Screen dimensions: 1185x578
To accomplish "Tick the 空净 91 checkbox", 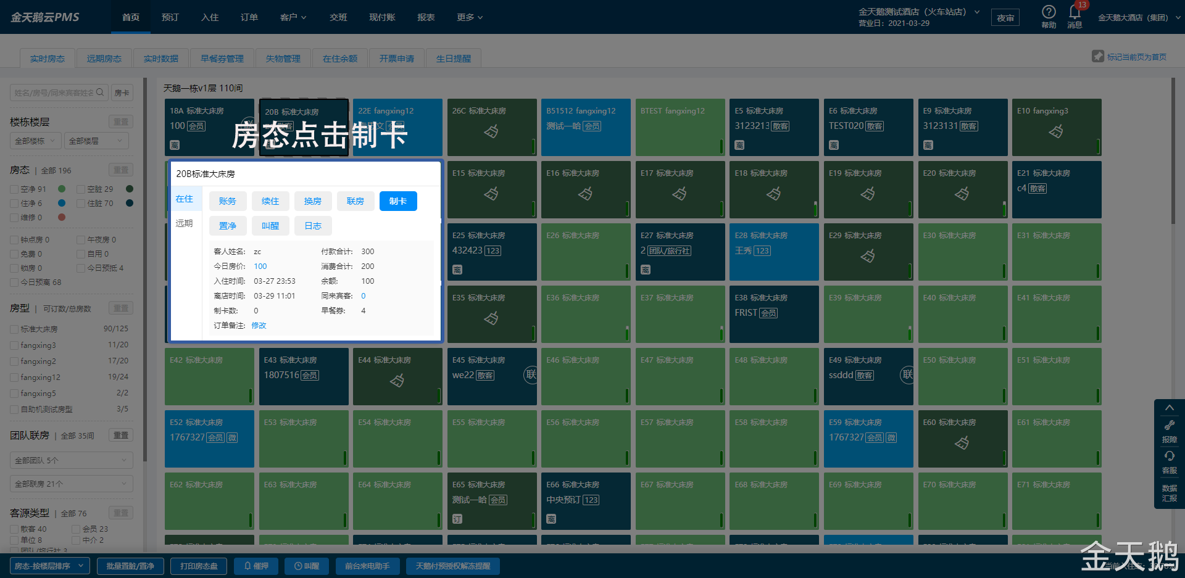I will (x=14, y=189).
